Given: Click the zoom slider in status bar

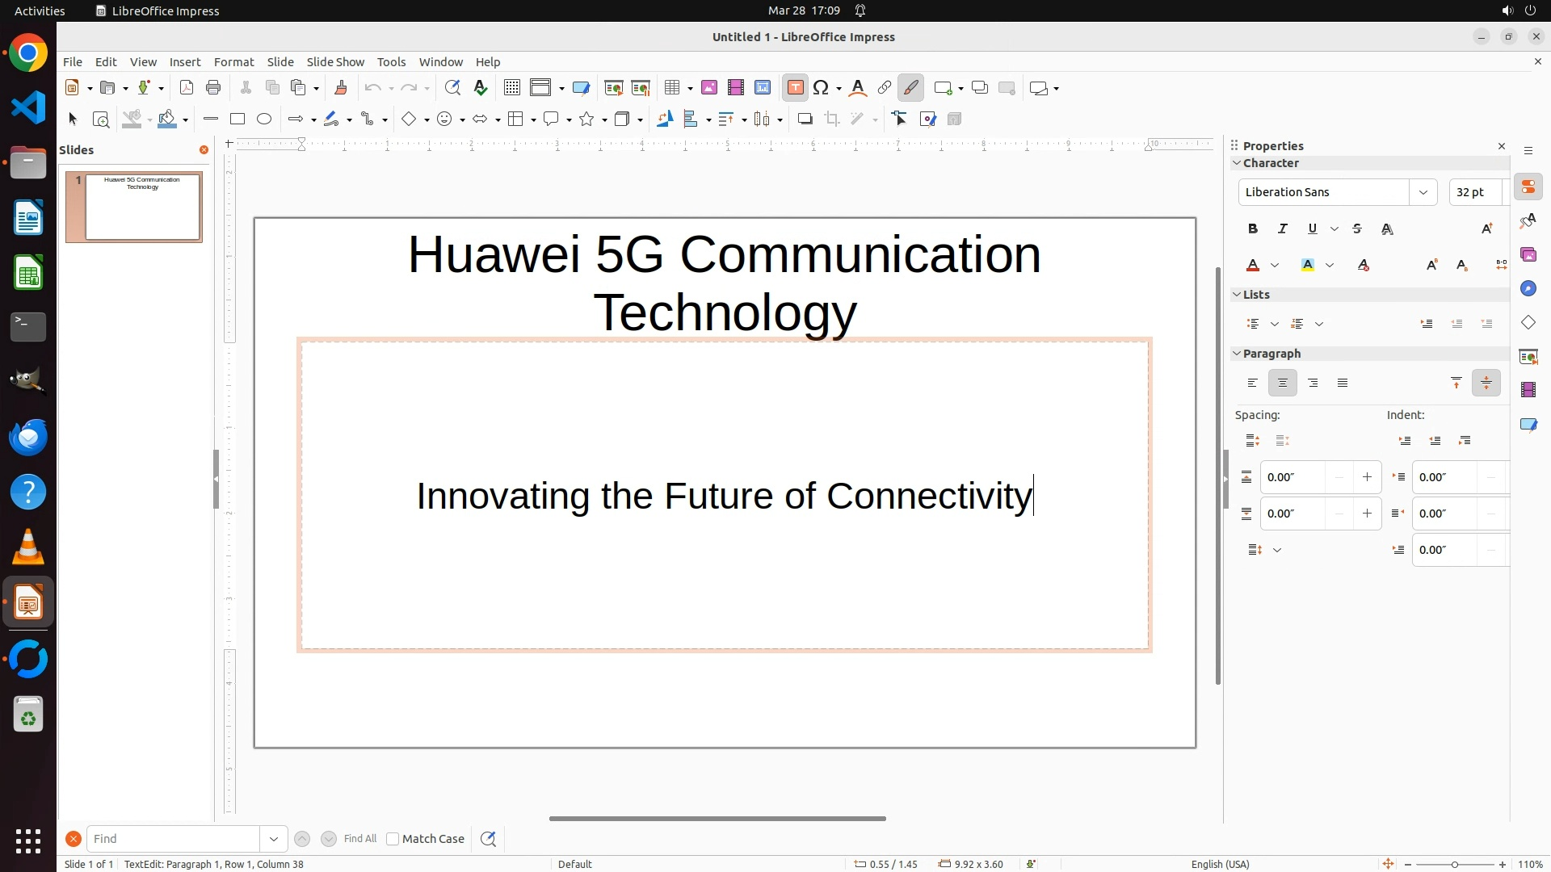Looking at the screenshot, I should click(x=1454, y=865).
